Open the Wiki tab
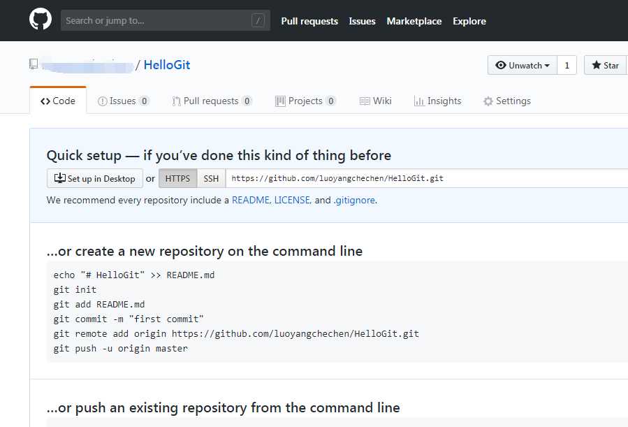This screenshot has width=628, height=427. pos(375,101)
